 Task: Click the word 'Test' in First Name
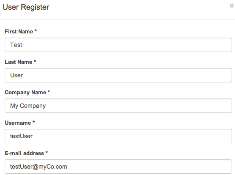tap(16, 45)
